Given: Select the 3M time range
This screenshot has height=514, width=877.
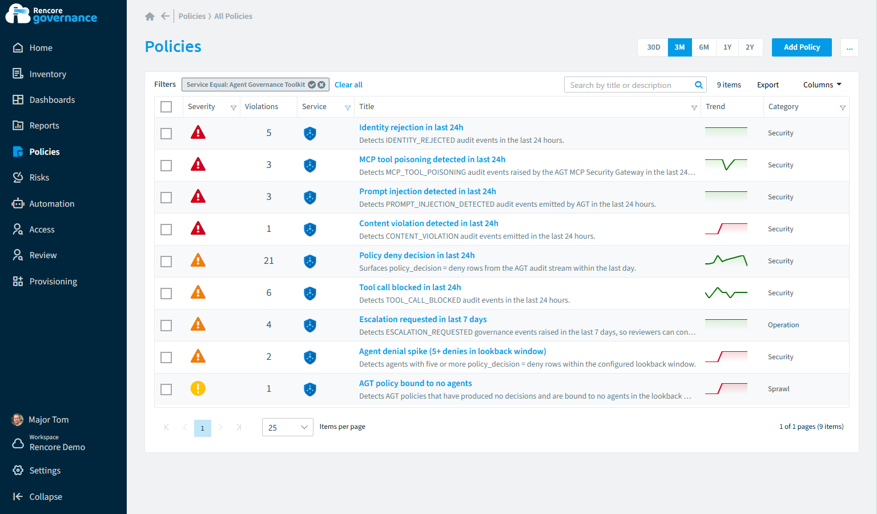Looking at the screenshot, I should 679,47.
